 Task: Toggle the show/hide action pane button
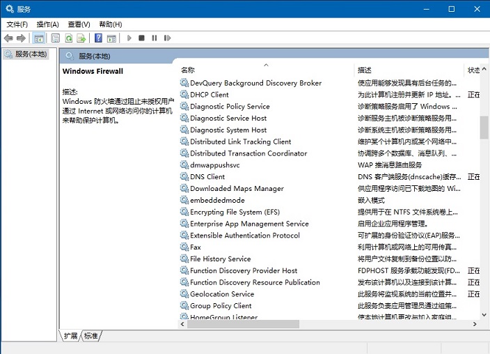pyautogui.click(x=111, y=38)
